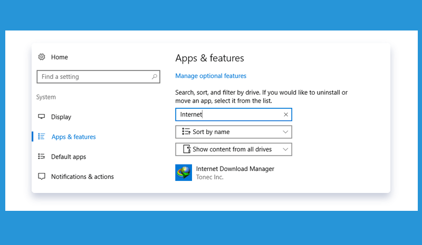Click the Internet Download Manager app icon
Screen dimensions: 422x245
pyautogui.click(x=184, y=172)
